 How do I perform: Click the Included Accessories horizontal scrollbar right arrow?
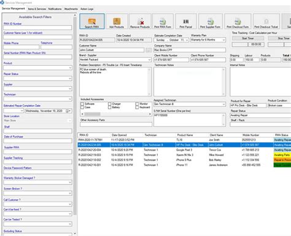[150, 114]
